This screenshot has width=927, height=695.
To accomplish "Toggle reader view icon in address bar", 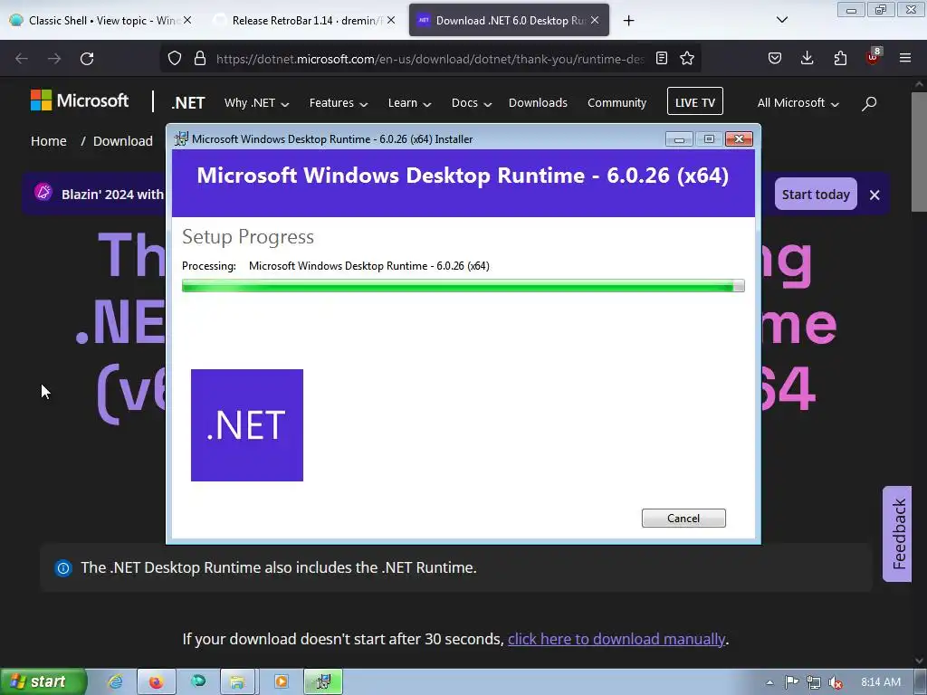I will pyautogui.click(x=662, y=58).
